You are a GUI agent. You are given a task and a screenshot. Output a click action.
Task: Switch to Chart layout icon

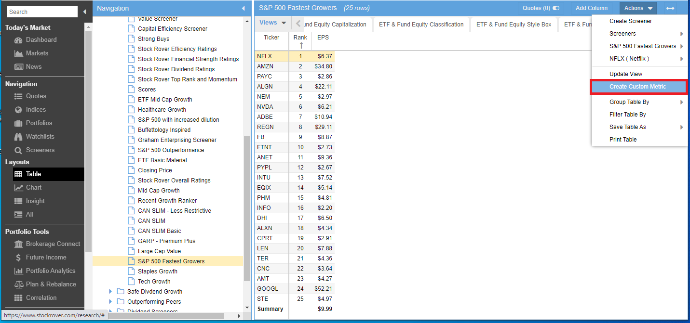tap(18, 188)
